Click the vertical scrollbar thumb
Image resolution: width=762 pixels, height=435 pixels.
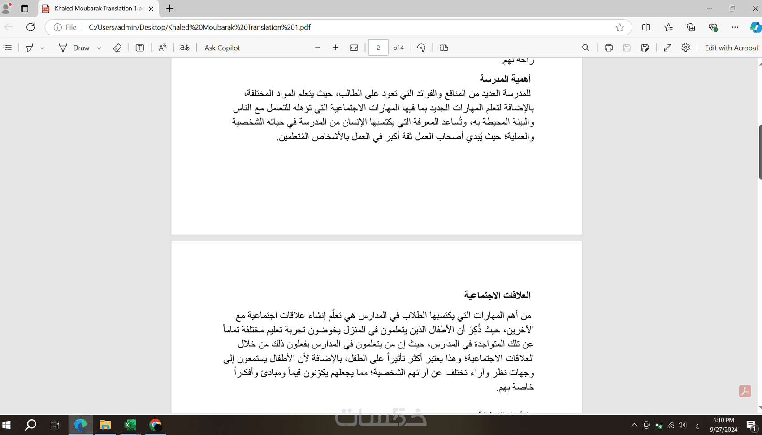click(760, 152)
